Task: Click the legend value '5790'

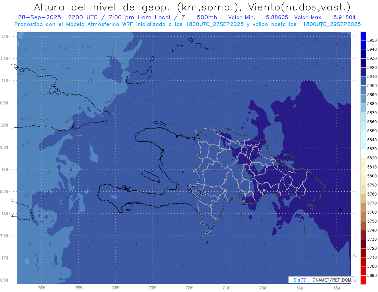Action: tap(372, 185)
